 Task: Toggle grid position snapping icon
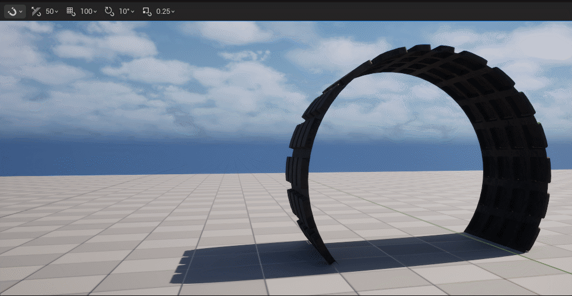click(71, 12)
